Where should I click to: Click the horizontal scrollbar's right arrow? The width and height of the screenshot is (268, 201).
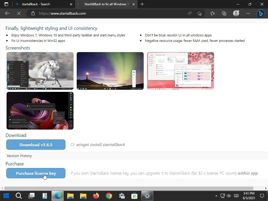(266, 188)
